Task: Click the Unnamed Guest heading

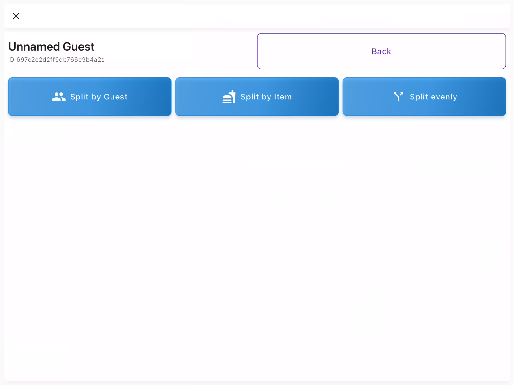Action: point(51,47)
